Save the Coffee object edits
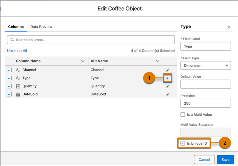The image size is (238, 166). coord(226,159)
